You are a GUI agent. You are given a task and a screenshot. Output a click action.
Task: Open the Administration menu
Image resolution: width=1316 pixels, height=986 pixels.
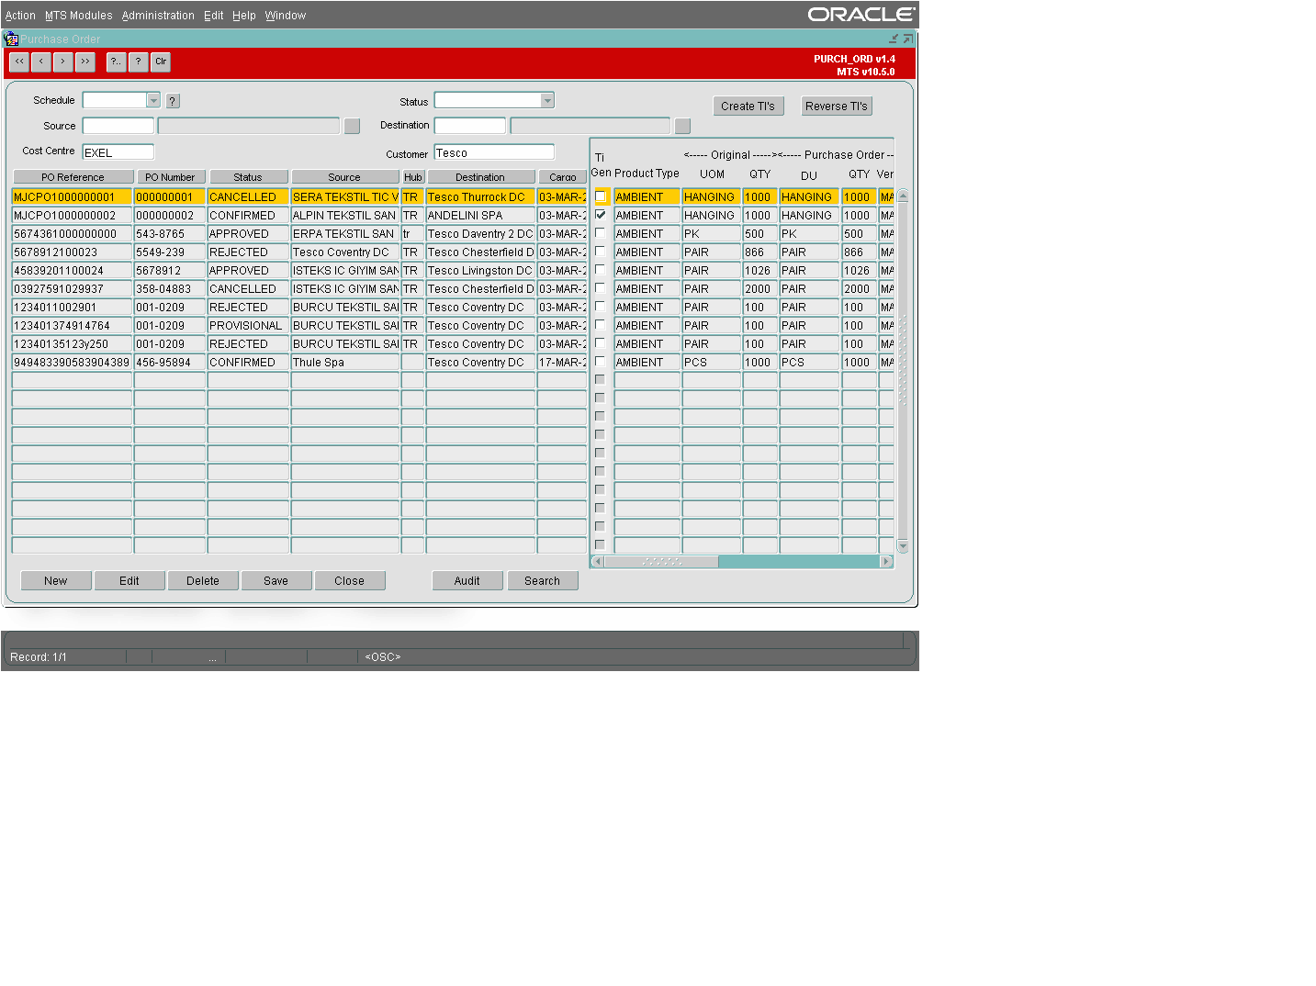pos(158,16)
